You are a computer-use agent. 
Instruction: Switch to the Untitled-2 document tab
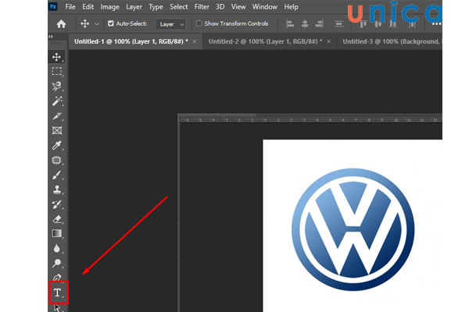(256, 40)
